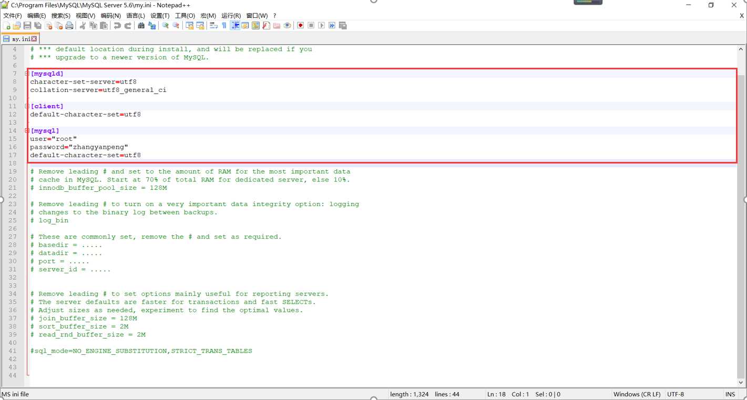Click the UTF-8 encoding in status bar
This screenshot has height=400, width=747.
pos(676,394)
